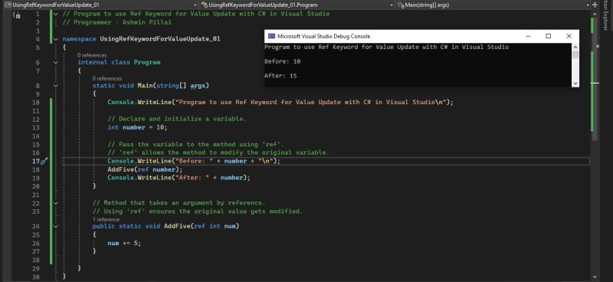
Task: Close the Debug Console window
Action: [x=569, y=36]
